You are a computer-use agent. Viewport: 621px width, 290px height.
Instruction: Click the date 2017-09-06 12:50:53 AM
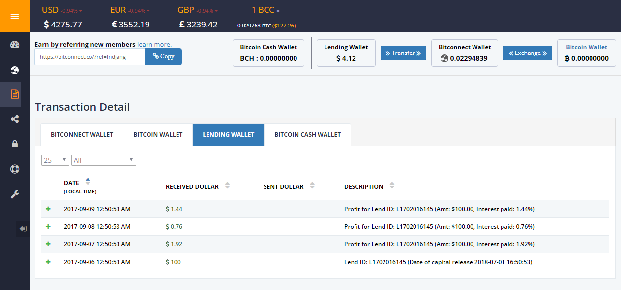point(97,262)
